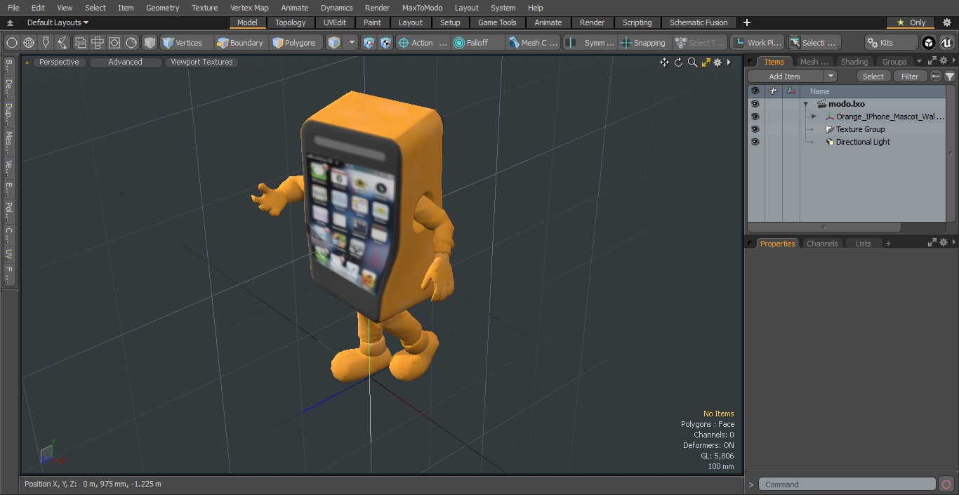Open Selection tools menu

click(x=813, y=43)
